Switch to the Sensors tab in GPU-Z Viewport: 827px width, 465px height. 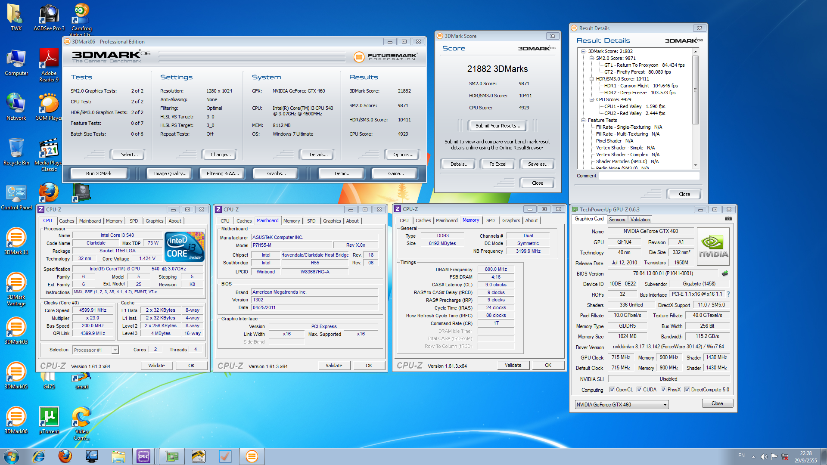pos(617,220)
